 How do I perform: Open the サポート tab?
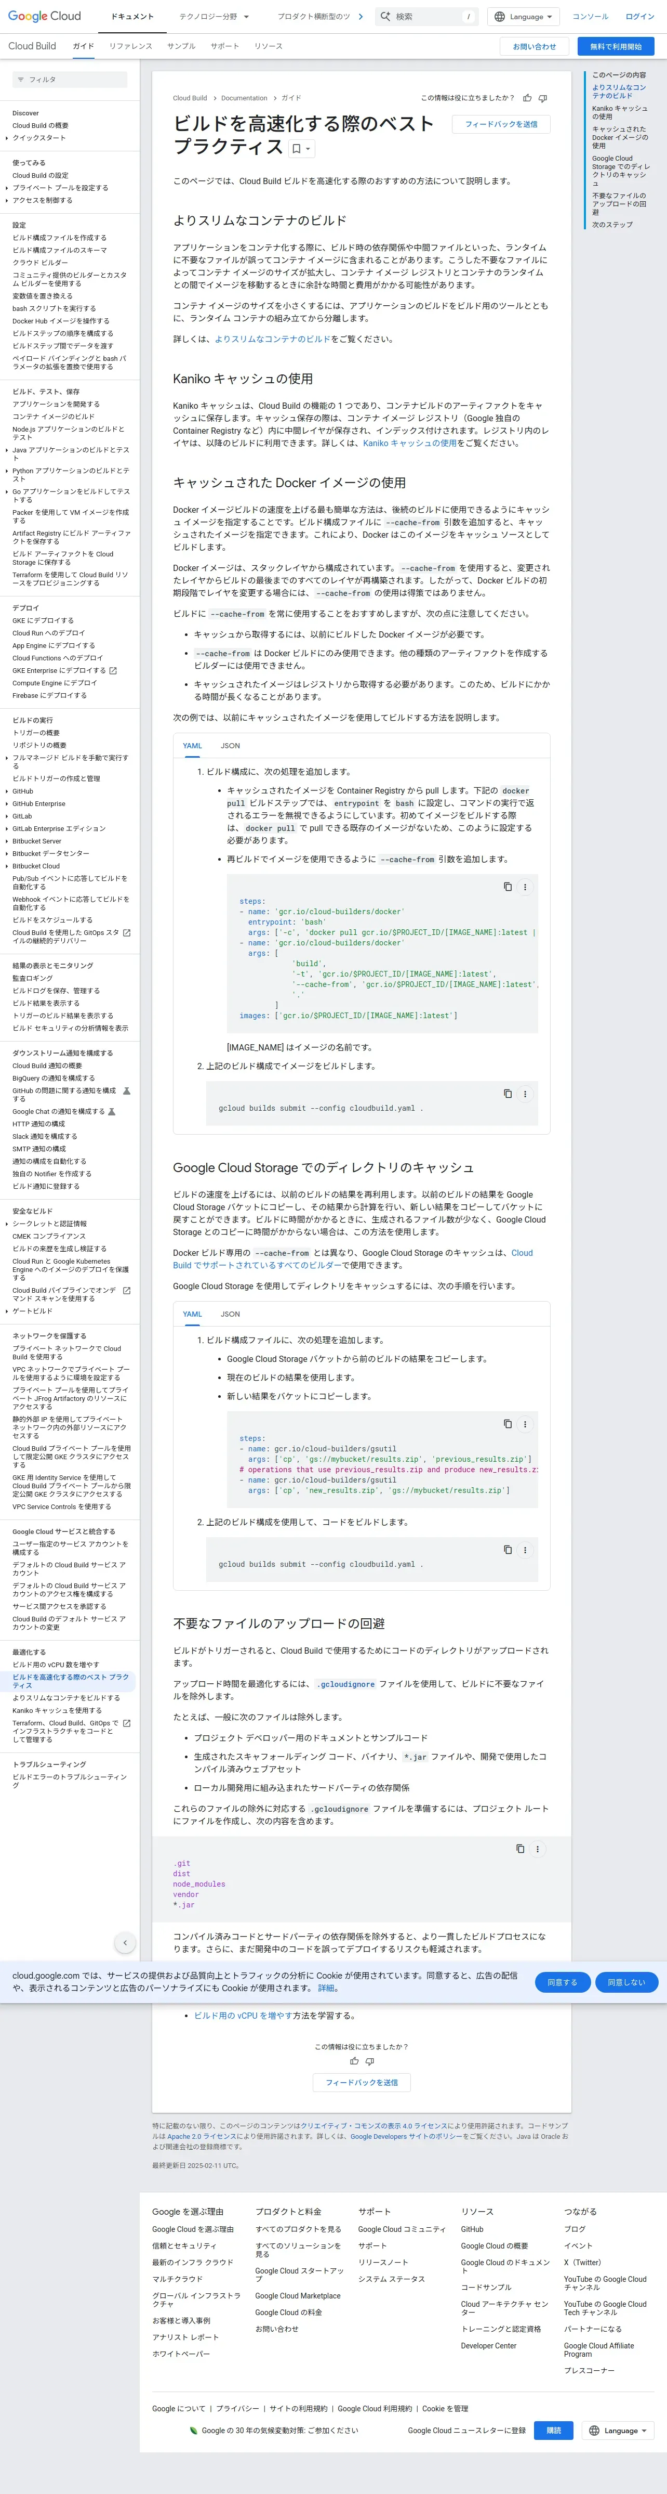224,46
